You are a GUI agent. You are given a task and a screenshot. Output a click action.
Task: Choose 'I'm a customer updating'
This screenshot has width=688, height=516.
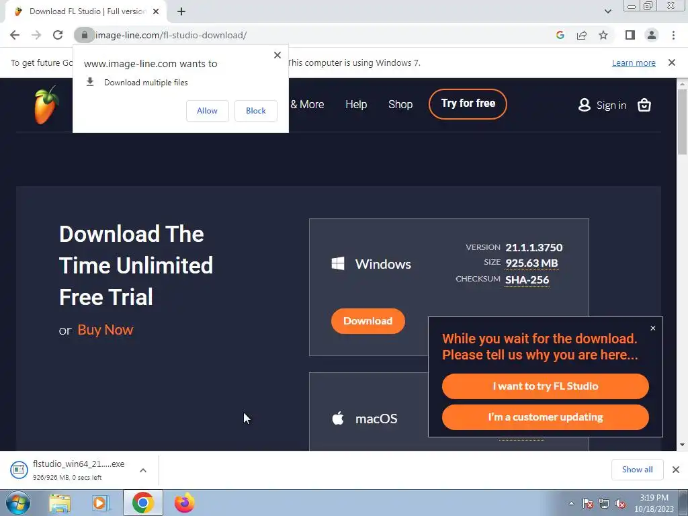546,417
